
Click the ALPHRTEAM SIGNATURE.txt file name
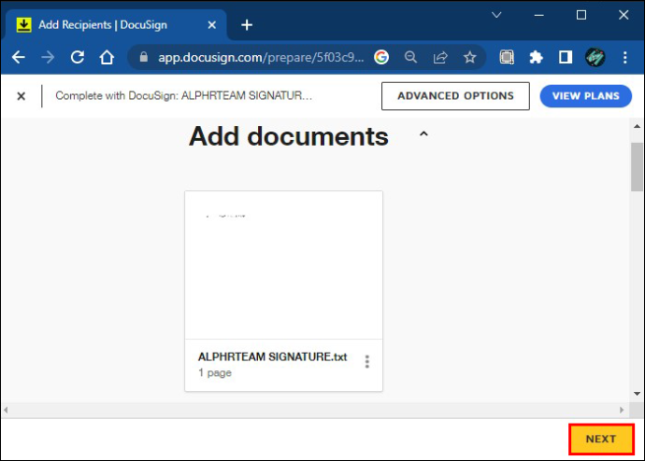click(x=272, y=356)
